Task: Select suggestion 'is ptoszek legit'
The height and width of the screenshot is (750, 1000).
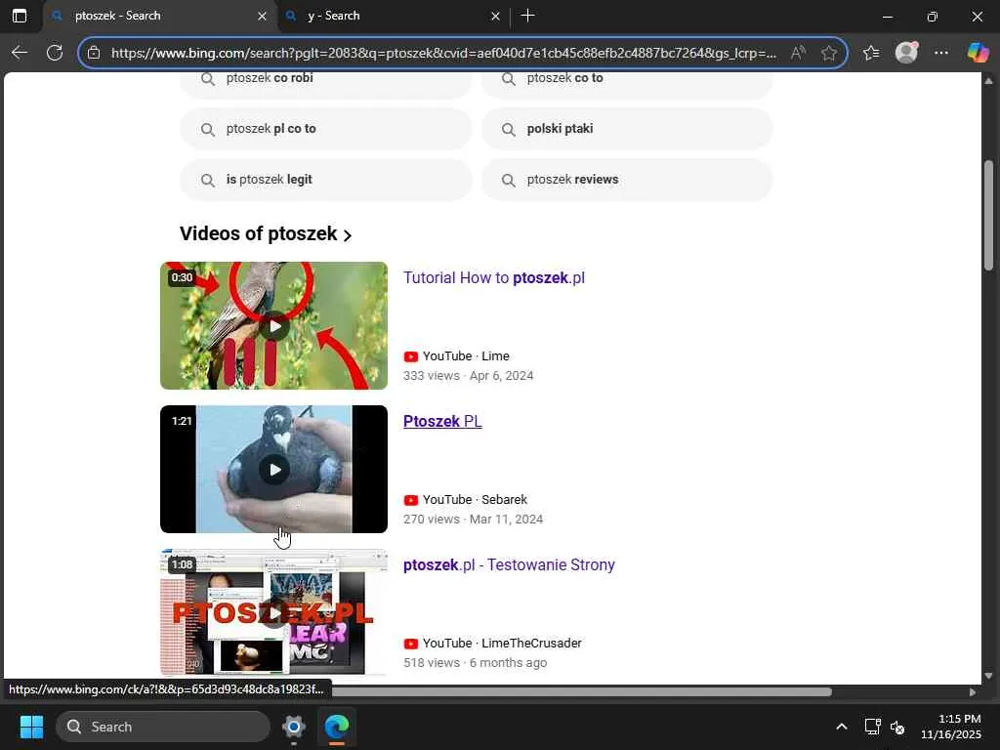Action: [x=326, y=180]
